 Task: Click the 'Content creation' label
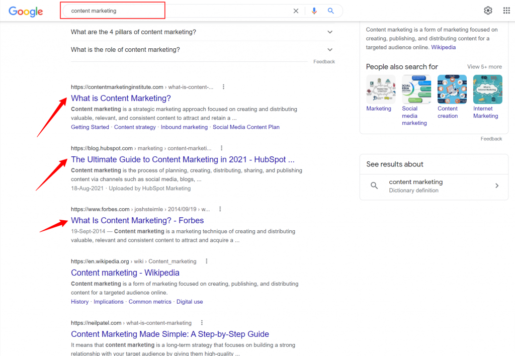click(447, 112)
